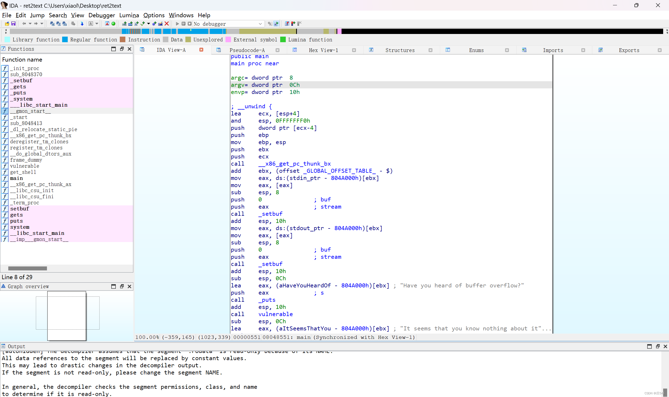Screen dimensions: 669x397
Task: Switch to the Pseudocode-A tab
Action: tap(247, 50)
